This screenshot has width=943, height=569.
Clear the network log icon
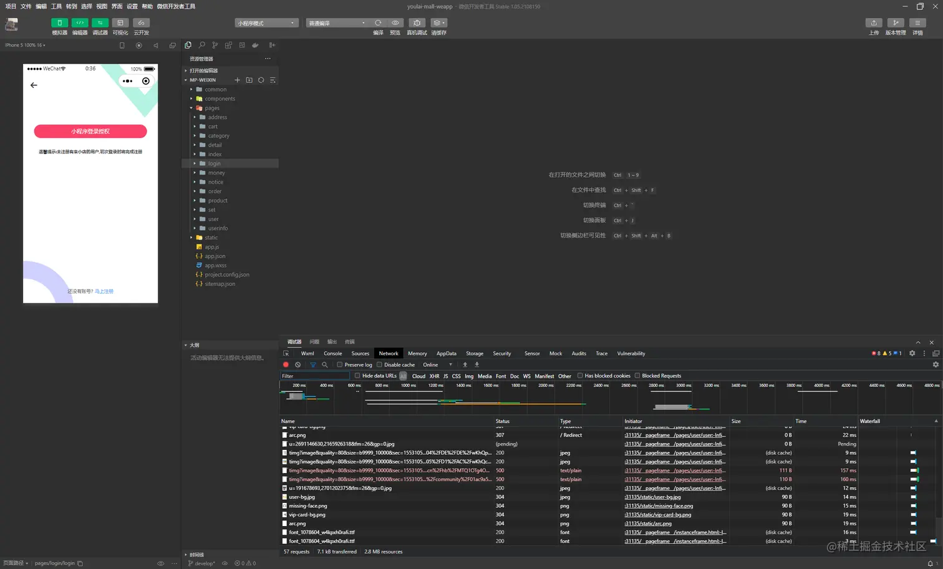tap(298, 365)
